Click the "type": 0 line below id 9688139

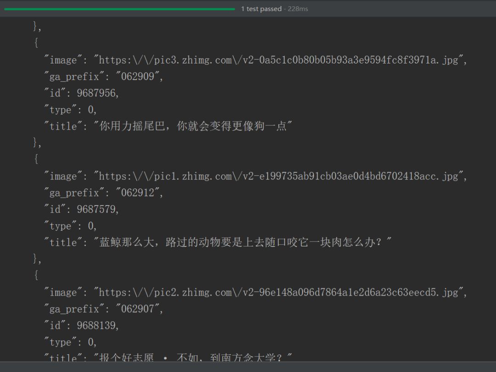(70, 342)
